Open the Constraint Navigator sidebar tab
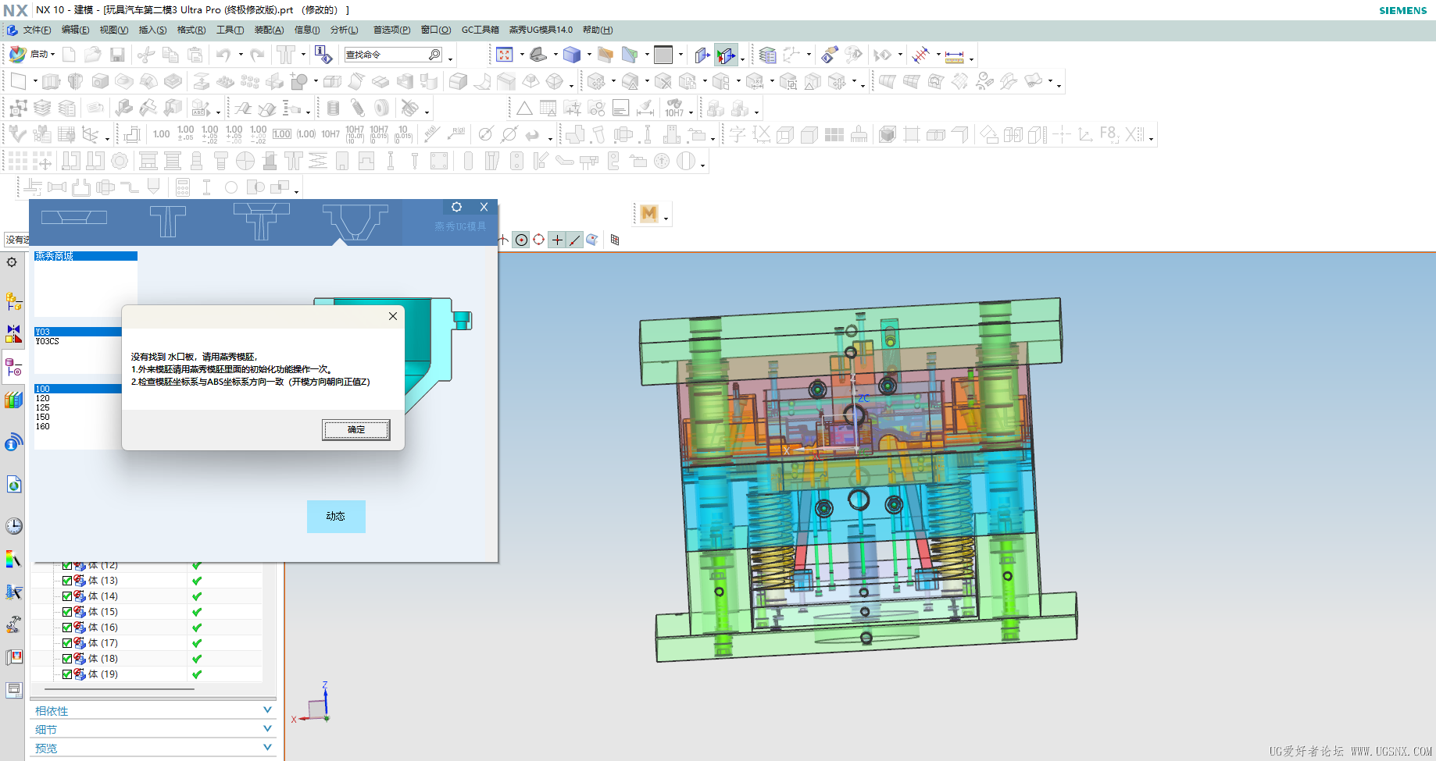The height and width of the screenshot is (761, 1436). pyautogui.click(x=14, y=334)
